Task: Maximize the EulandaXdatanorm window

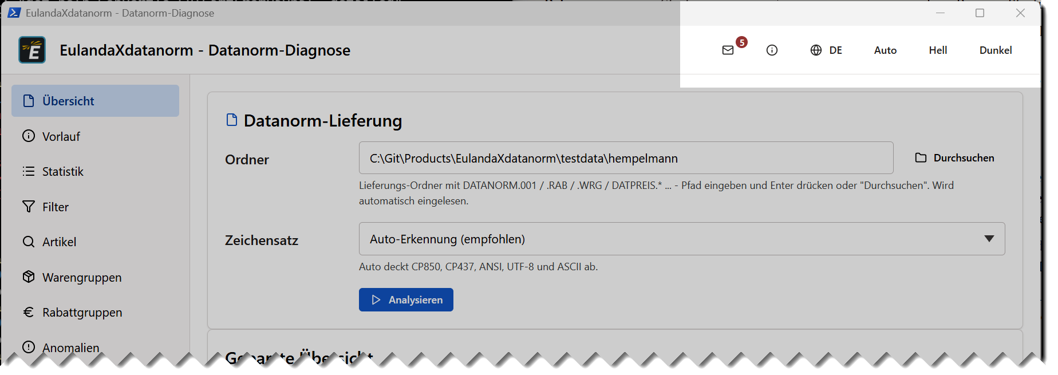Action: [980, 13]
